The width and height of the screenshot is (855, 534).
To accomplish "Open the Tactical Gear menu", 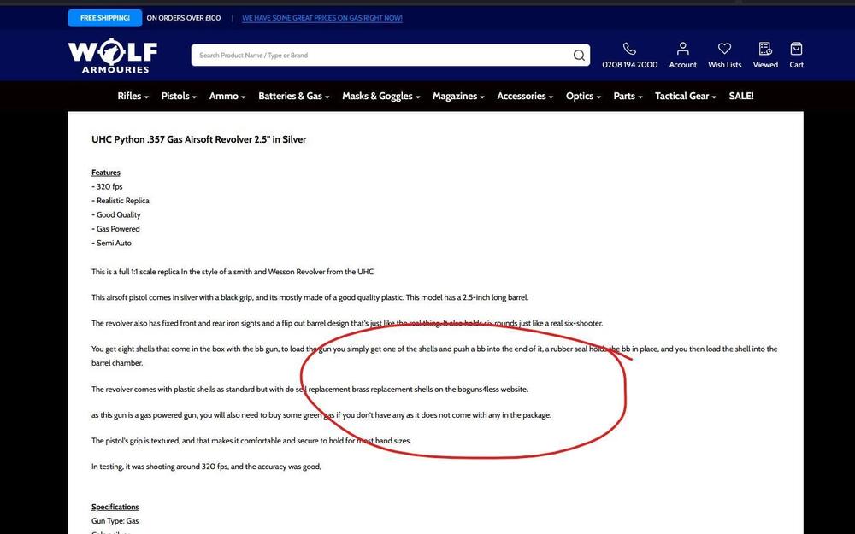I will (686, 97).
